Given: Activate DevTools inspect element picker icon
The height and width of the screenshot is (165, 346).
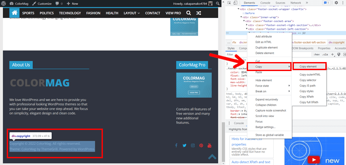Looking at the screenshot, I should (x=229, y=3).
